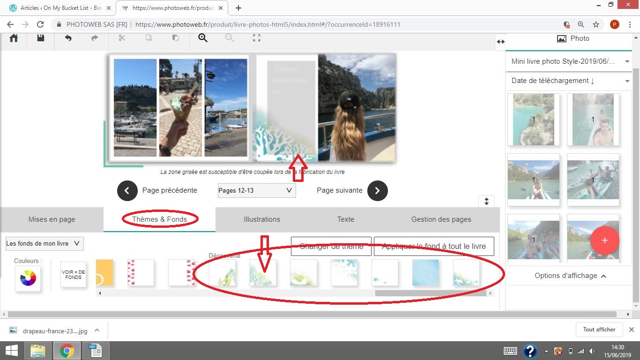The width and height of the screenshot is (640, 360).
Task: Collapse the side panel with double-arrow toggle
Action: 500,42
